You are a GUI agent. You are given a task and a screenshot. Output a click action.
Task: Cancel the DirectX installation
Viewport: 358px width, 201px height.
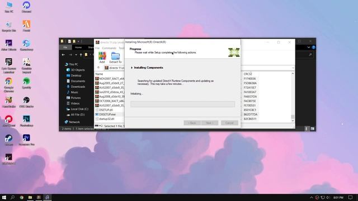[229, 123]
